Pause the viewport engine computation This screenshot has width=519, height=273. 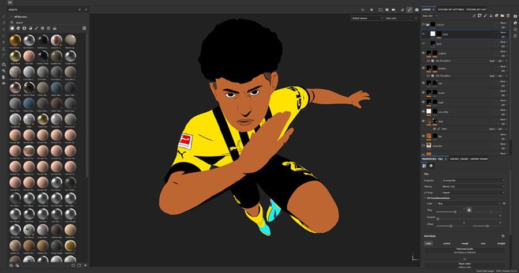(x=371, y=10)
